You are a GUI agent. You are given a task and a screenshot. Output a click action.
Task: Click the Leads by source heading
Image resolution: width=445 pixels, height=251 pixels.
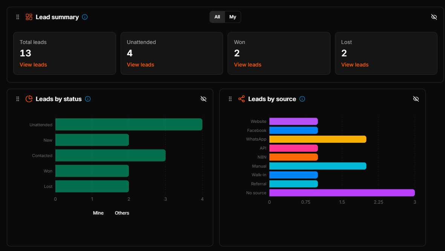pyautogui.click(x=272, y=99)
